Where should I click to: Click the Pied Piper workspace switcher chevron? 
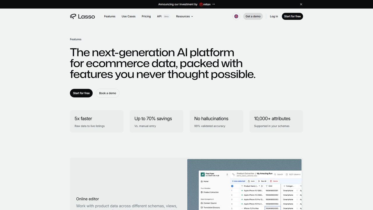click(227, 174)
